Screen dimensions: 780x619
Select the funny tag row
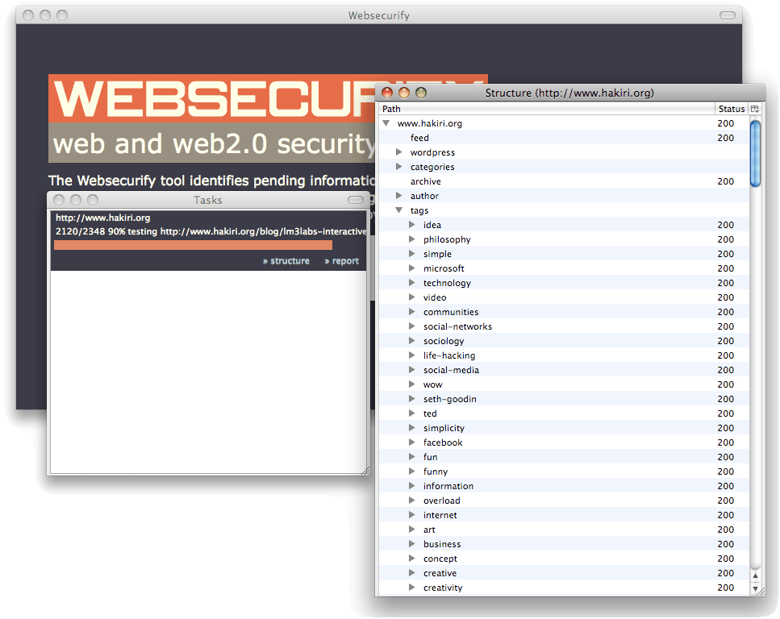click(x=564, y=472)
